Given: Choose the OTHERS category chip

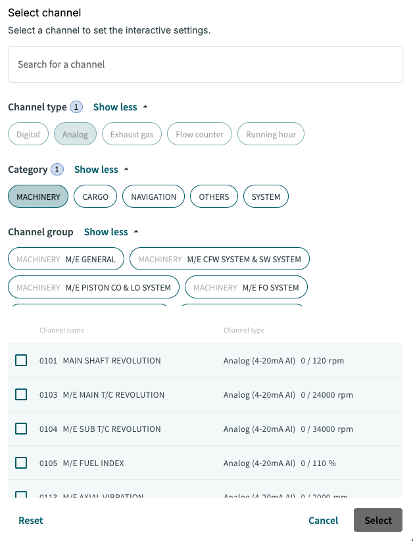Looking at the screenshot, I should click(214, 197).
